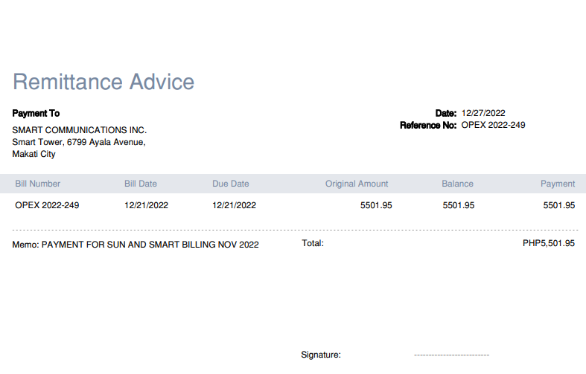Click the 5501.95 value under Balance

pyautogui.click(x=459, y=205)
